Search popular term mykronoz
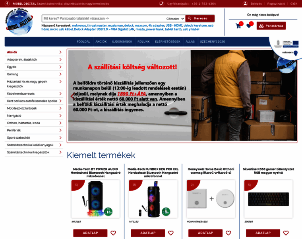Screen dimensions: 302x239 [79, 25]
